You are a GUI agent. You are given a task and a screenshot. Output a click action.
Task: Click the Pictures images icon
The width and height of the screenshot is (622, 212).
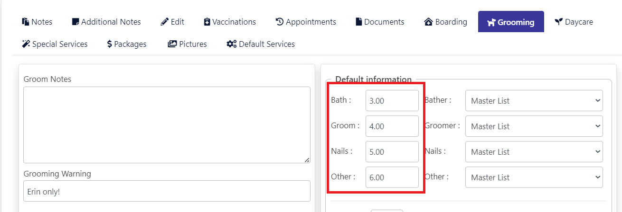pos(172,44)
